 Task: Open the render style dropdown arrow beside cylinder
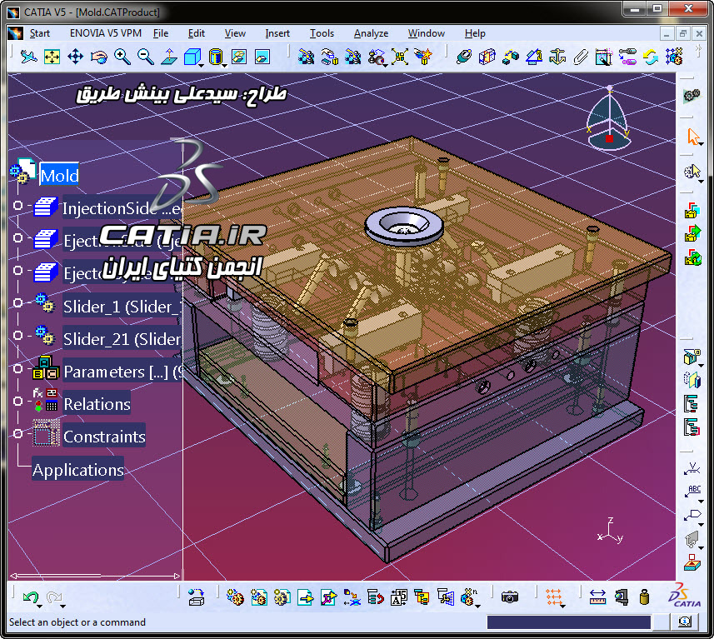[x=224, y=66]
